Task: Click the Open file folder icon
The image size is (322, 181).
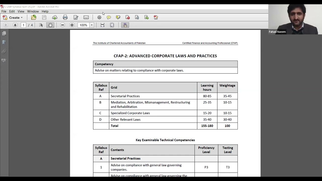Action: pyautogui.click(x=34, y=17)
